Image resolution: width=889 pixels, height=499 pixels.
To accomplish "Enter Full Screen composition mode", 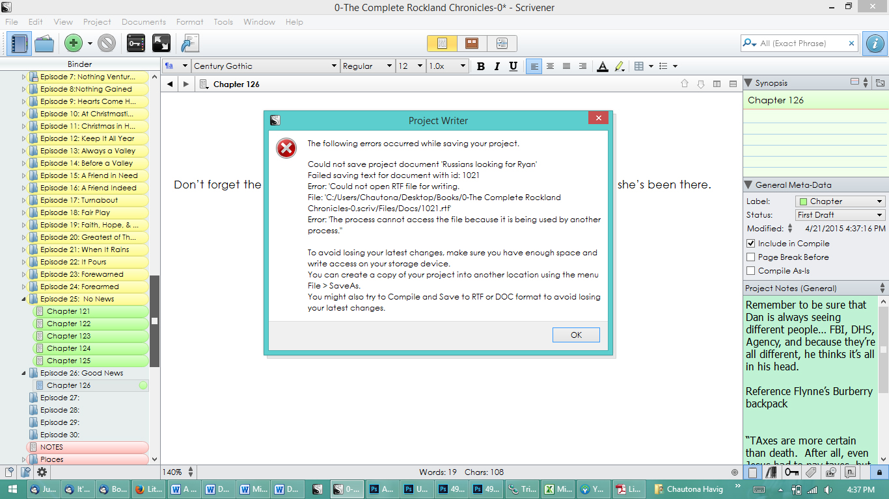I will pyautogui.click(x=161, y=44).
